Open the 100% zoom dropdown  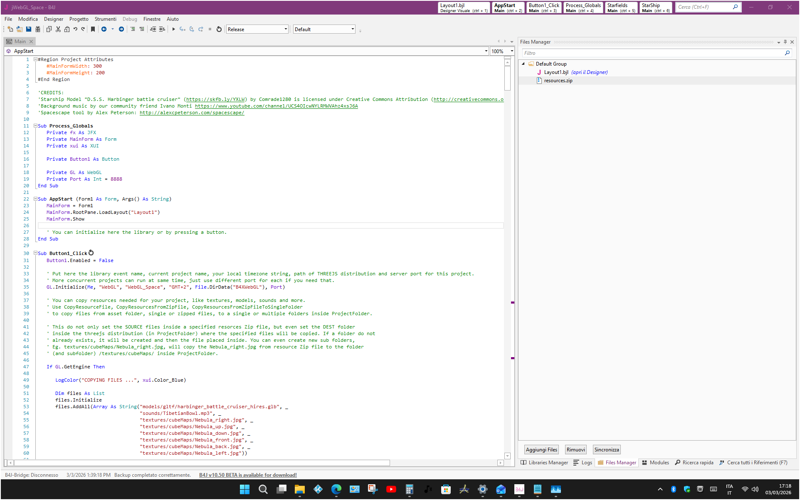click(512, 51)
